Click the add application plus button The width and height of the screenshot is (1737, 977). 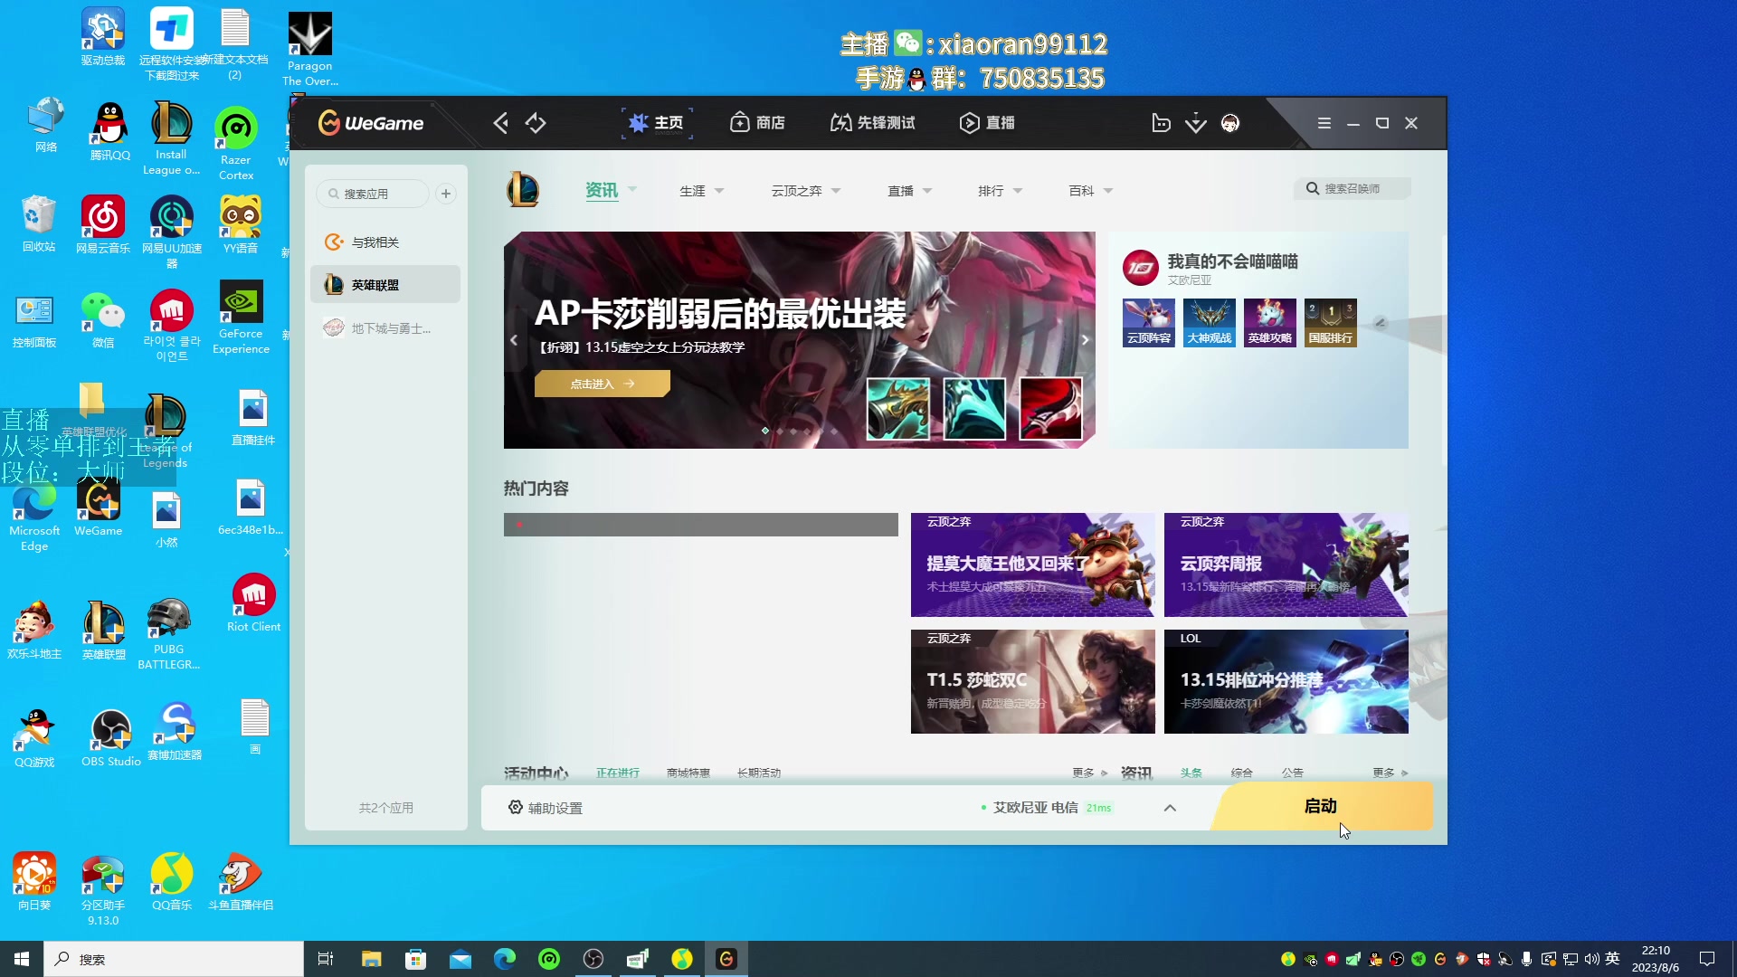coord(446,194)
